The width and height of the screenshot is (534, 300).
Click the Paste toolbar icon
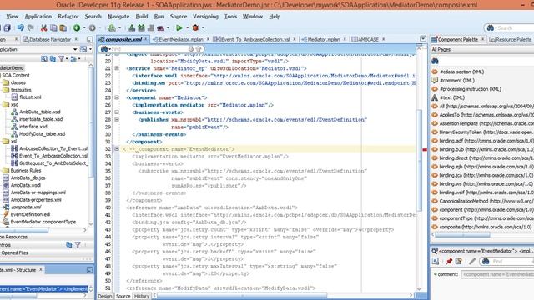point(63,27)
